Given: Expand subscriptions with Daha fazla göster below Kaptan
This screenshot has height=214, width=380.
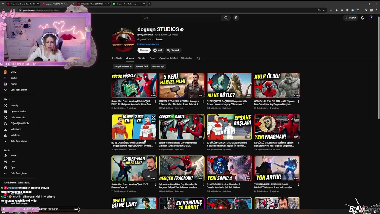Looking at the screenshot, I should point(18,90).
